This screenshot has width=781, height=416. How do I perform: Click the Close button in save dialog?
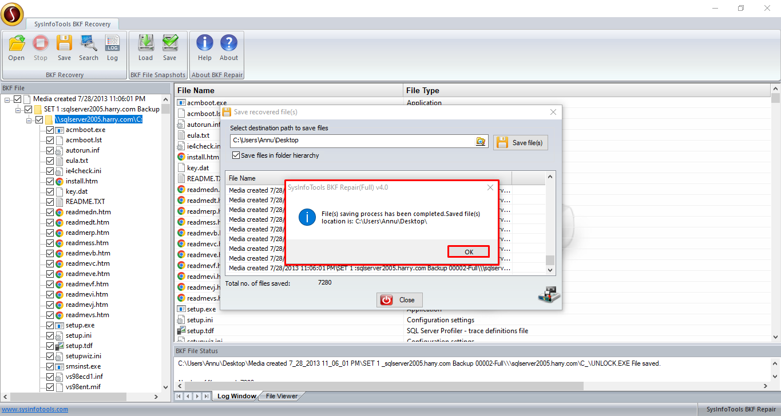pos(399,299)
